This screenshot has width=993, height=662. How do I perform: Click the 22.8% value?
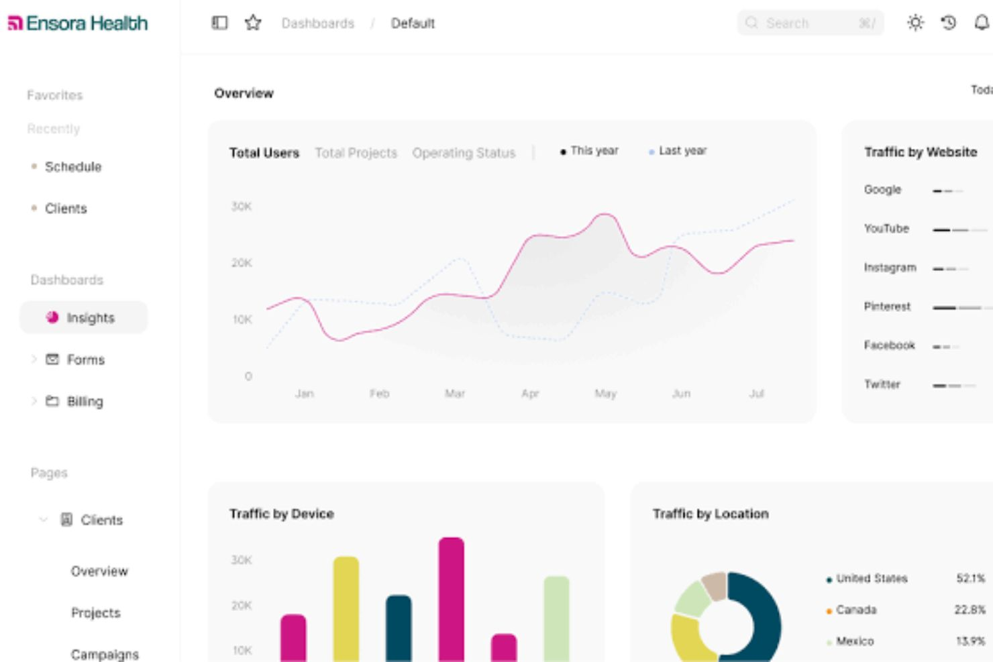(970, 610)
